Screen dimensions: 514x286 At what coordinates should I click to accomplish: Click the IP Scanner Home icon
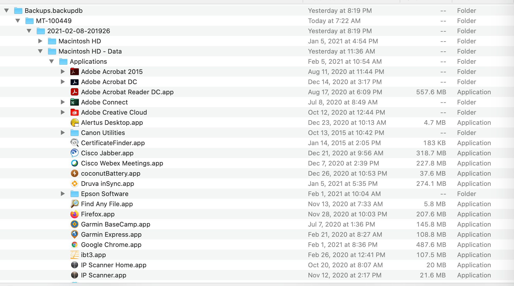click(x=75, y=265)
